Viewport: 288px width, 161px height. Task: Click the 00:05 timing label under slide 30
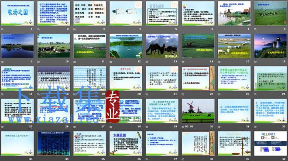pos(189,127)
